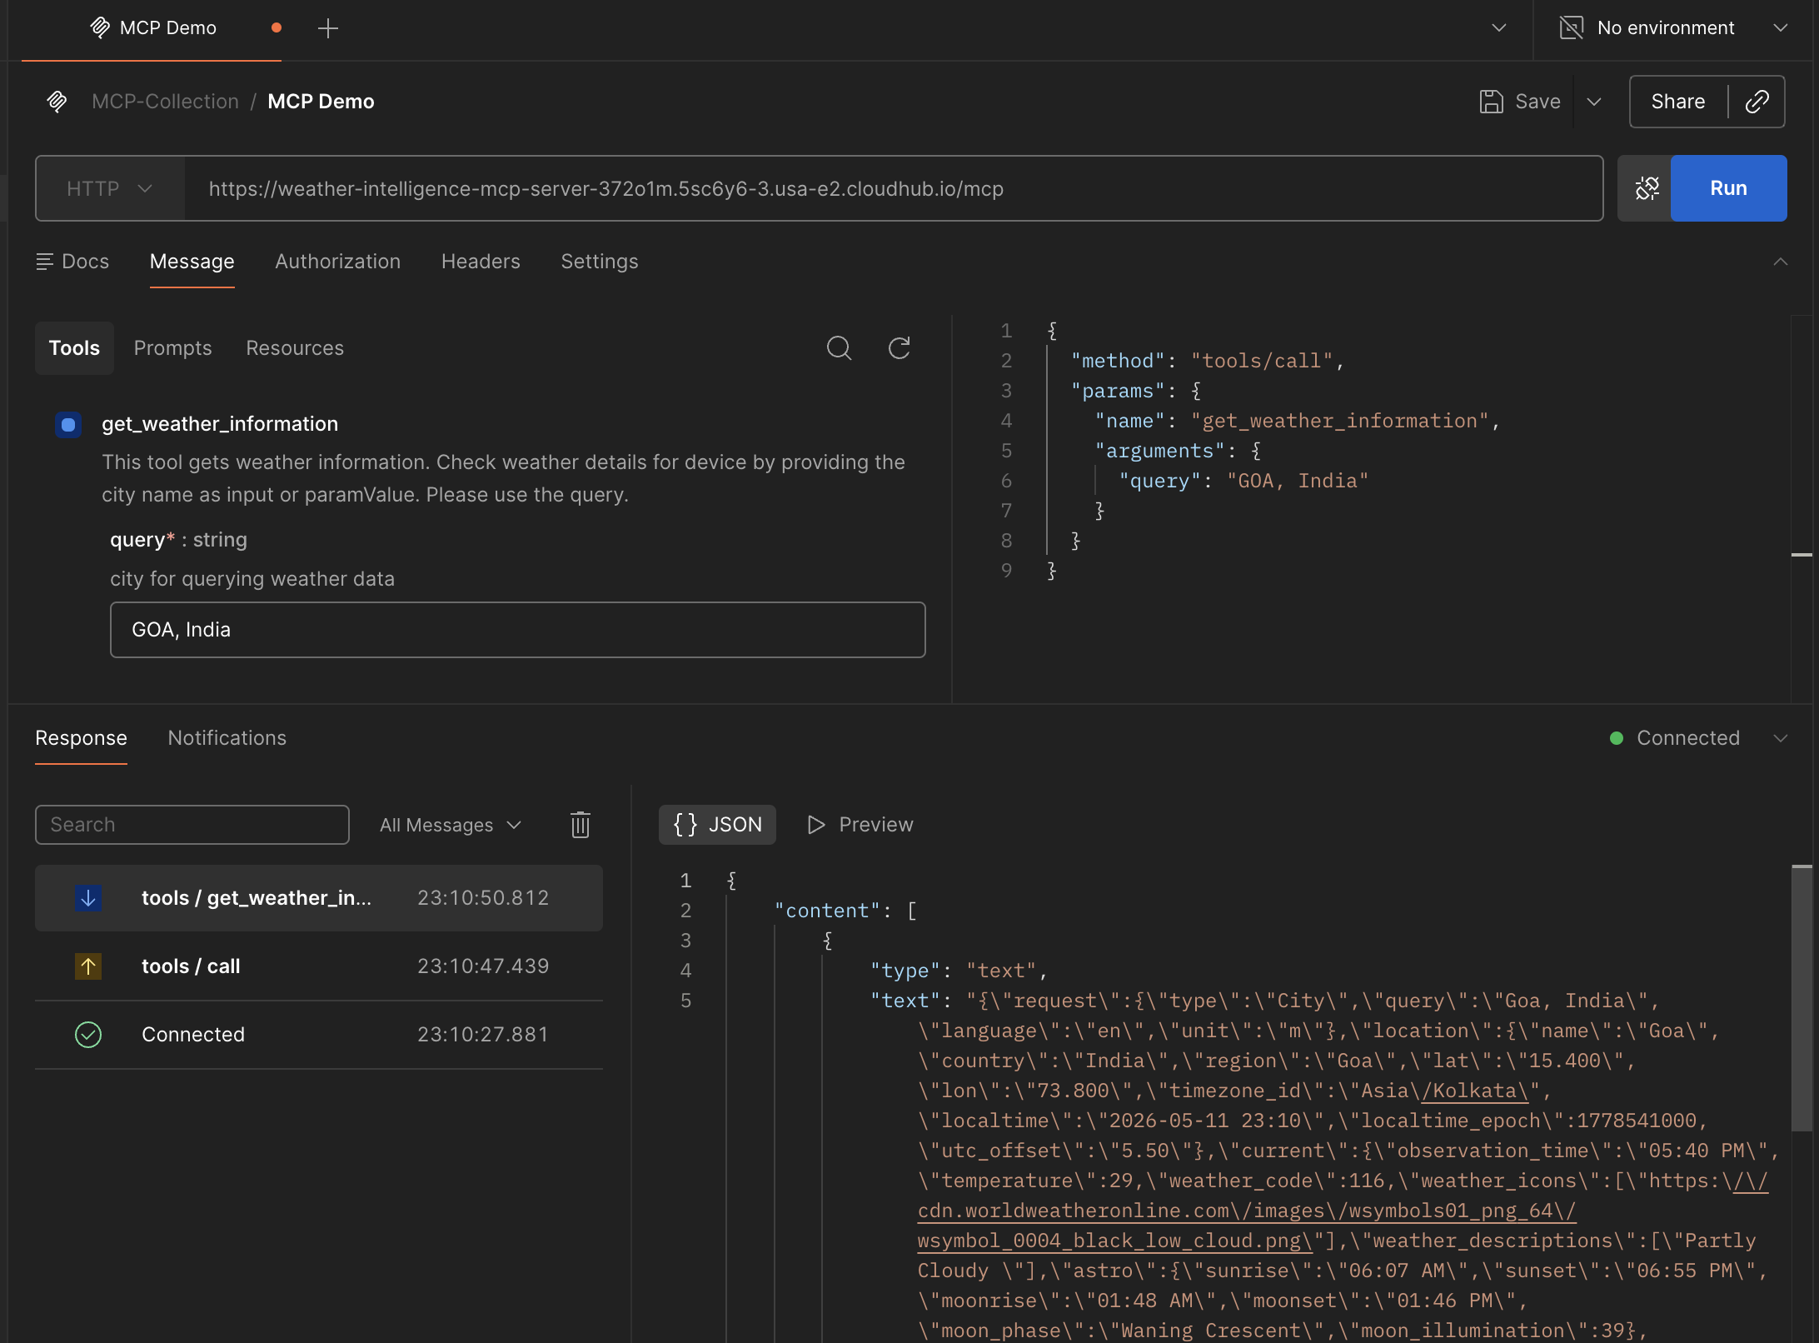Screen dimensions: 1819x1343
Task: Open the Settings tab
Action: coord(600,262)
